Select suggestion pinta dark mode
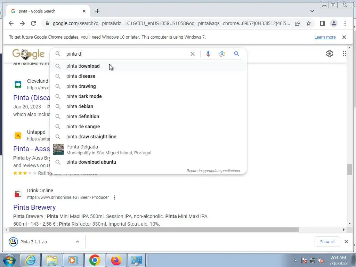This screenshot has width=356, height=267. point(148,96)
